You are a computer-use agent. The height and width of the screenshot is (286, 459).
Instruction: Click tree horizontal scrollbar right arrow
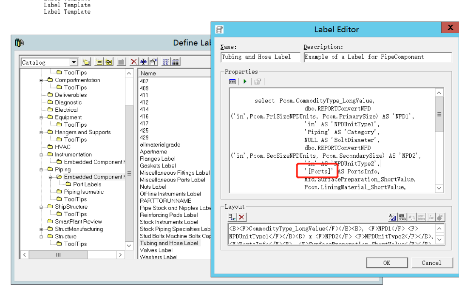[x=120, y=255]
